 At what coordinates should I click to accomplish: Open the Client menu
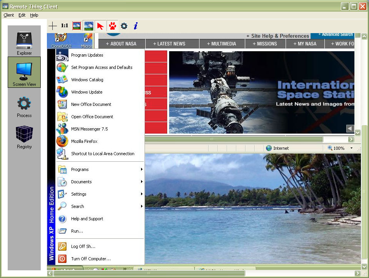click(9, 15)
